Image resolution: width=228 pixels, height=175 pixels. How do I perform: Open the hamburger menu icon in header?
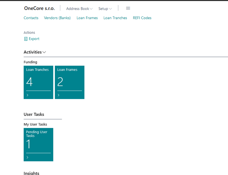coord(128,8)
